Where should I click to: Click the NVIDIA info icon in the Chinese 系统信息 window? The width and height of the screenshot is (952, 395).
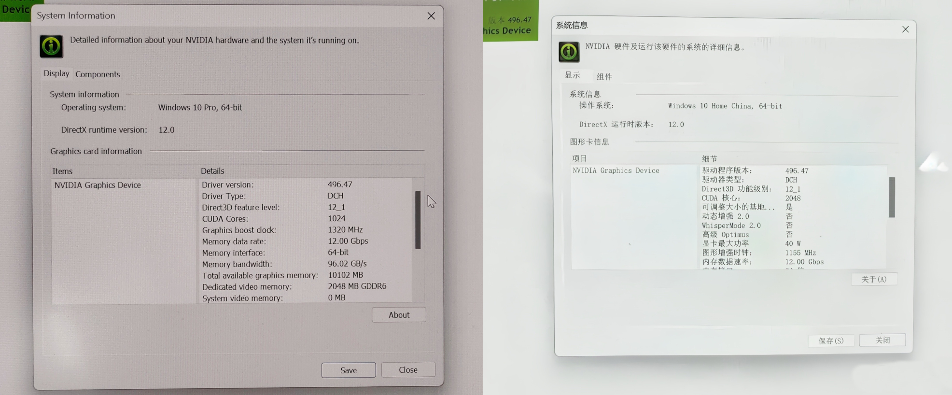569,52
